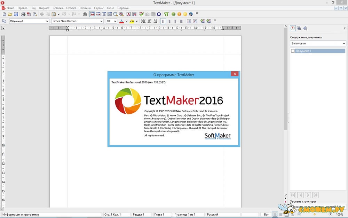The image size is (348, 218).
Task: Run spell check with the ABC checkmark icon
Action: pos(141,14)
